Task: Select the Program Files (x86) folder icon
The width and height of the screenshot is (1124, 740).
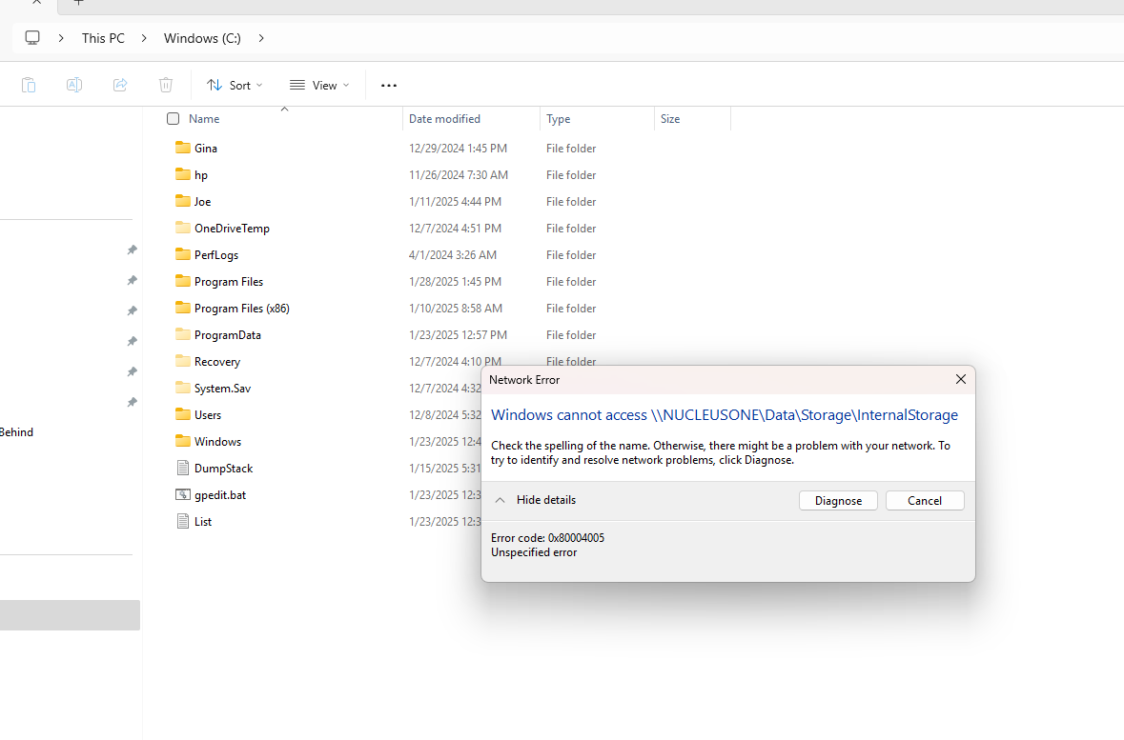Action: tap(183, 308)
